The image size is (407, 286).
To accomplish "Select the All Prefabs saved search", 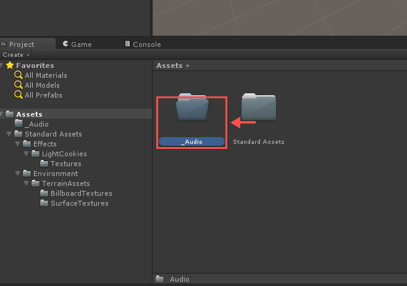I will point(44,95).
